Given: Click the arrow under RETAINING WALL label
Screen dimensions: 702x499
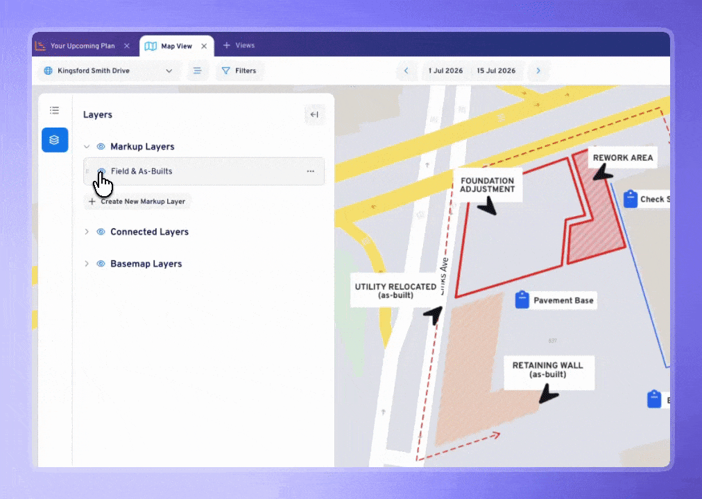Looking at the screenshot, I should pos(549,394).
